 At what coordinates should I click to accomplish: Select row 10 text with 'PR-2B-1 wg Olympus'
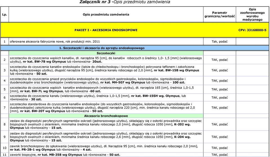(x=104, y=148)
